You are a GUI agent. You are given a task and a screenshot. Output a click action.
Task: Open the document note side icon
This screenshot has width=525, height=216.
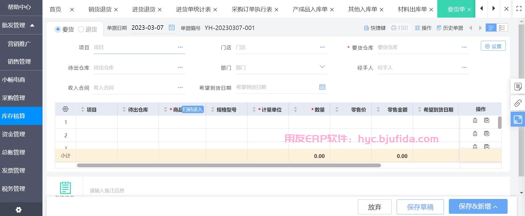(518, 87)
